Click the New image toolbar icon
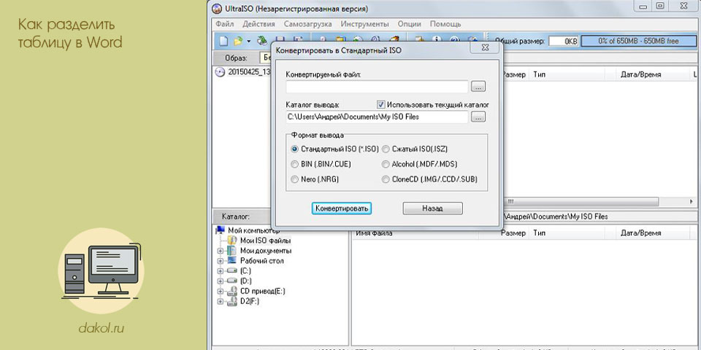 click(x=223, y=41)
